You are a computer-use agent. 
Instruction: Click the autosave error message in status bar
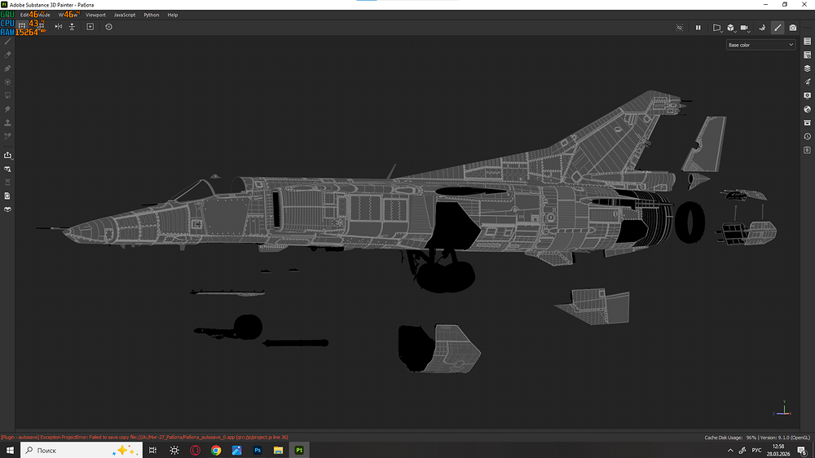tap(144, 437)
